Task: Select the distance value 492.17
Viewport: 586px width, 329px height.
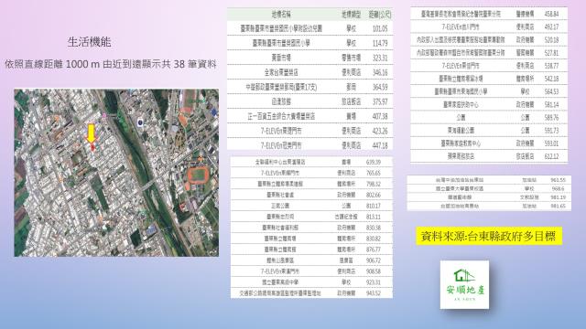Action: pos(551,27)
